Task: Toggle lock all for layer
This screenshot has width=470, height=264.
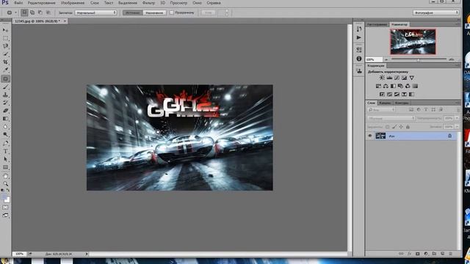Action: click(408, 127)
